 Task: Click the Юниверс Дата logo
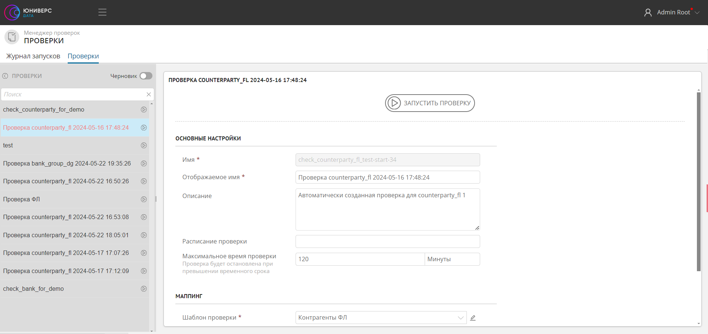click(x=28, y=13)
